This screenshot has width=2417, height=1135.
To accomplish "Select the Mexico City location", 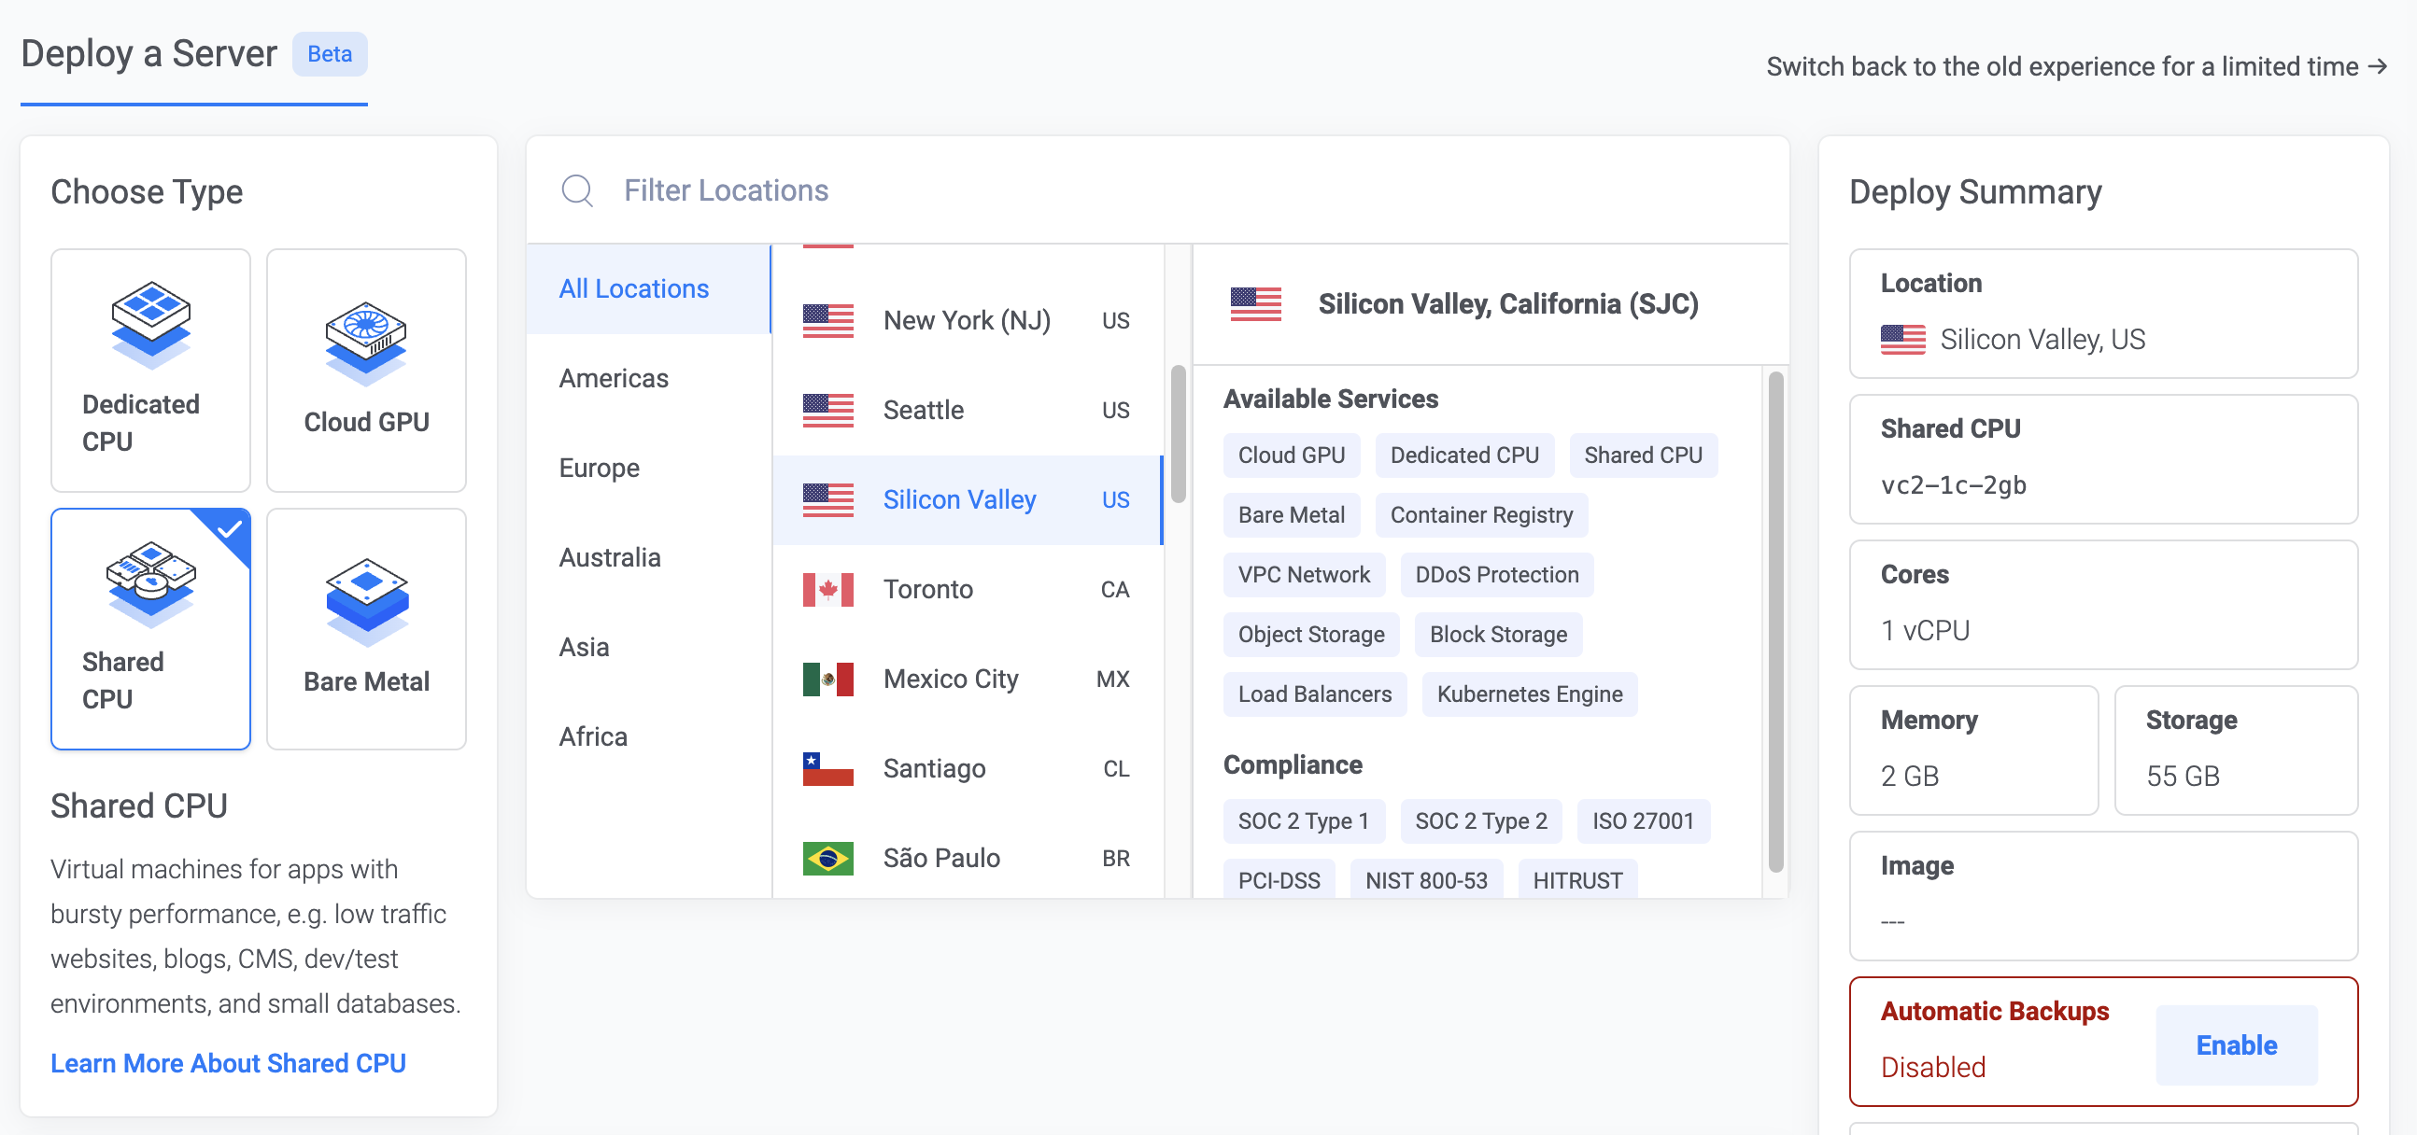I will tap(968, 680).
